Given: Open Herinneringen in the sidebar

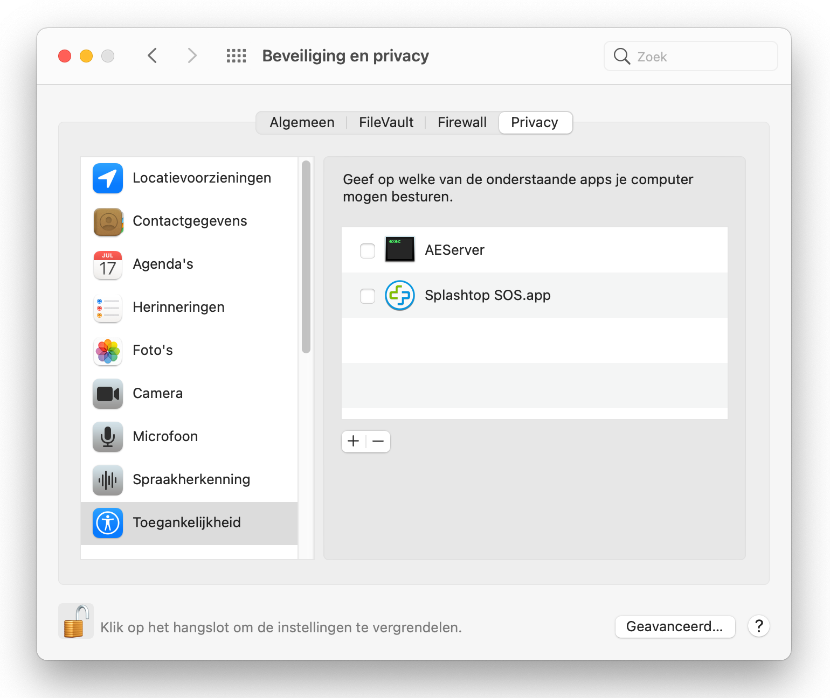Looking at the screenshot, I should (x=178, y=308).
